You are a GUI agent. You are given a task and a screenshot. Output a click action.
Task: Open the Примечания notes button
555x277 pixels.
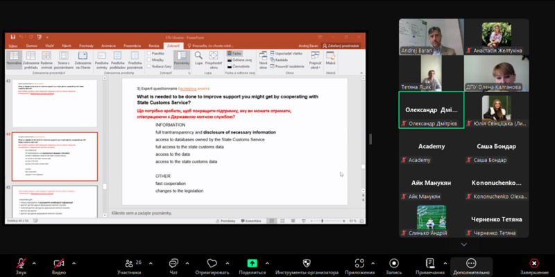click(x=430, y=266)
